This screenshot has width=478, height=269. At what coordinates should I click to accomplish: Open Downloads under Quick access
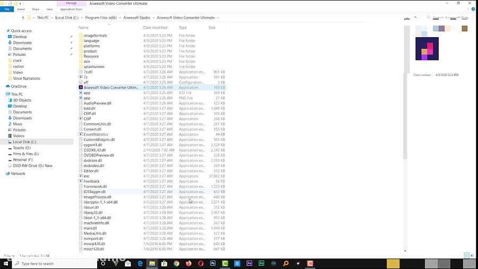click(22, 43)
